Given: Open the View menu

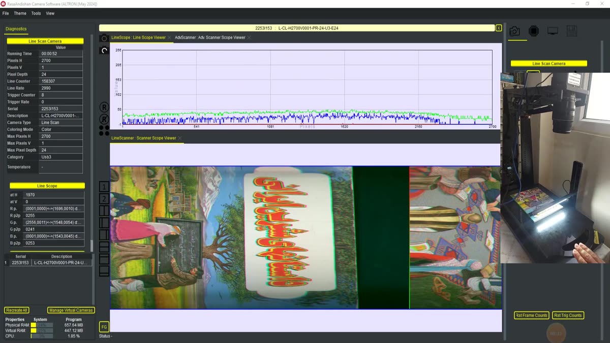Looking at the screenshot, I should (x=50, y=13).
